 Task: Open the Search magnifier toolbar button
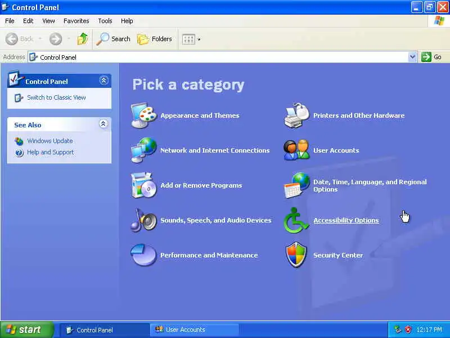pyautogui.click(x=113, y=39)
